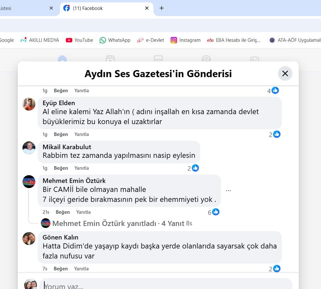Toggle like on Mikail Karabulut's comment with Beğen
Image resolution: width=321 pixels, height=289 pixels.
[x=61, y=168]
